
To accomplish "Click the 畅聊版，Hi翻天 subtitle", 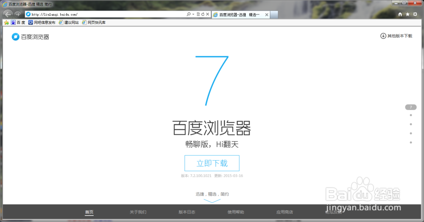I will pos(212,144).
